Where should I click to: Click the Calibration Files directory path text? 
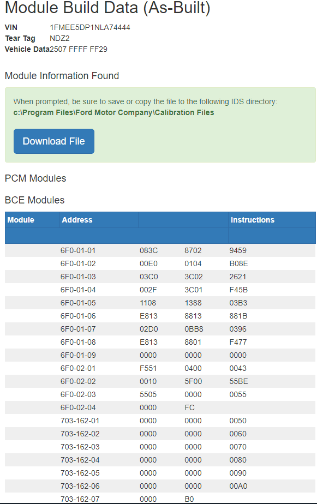pyautogui.click(x=113, y=112)
